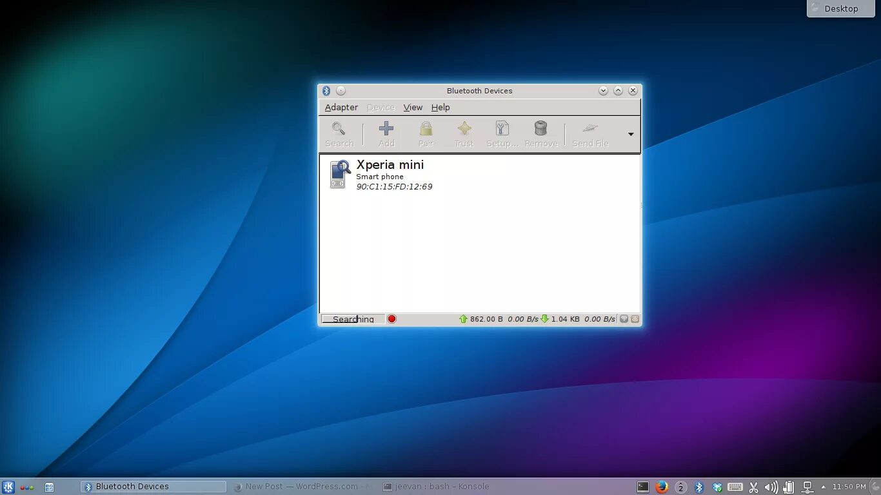Open the Help menu
881x495 pixels.
[440, 108]
